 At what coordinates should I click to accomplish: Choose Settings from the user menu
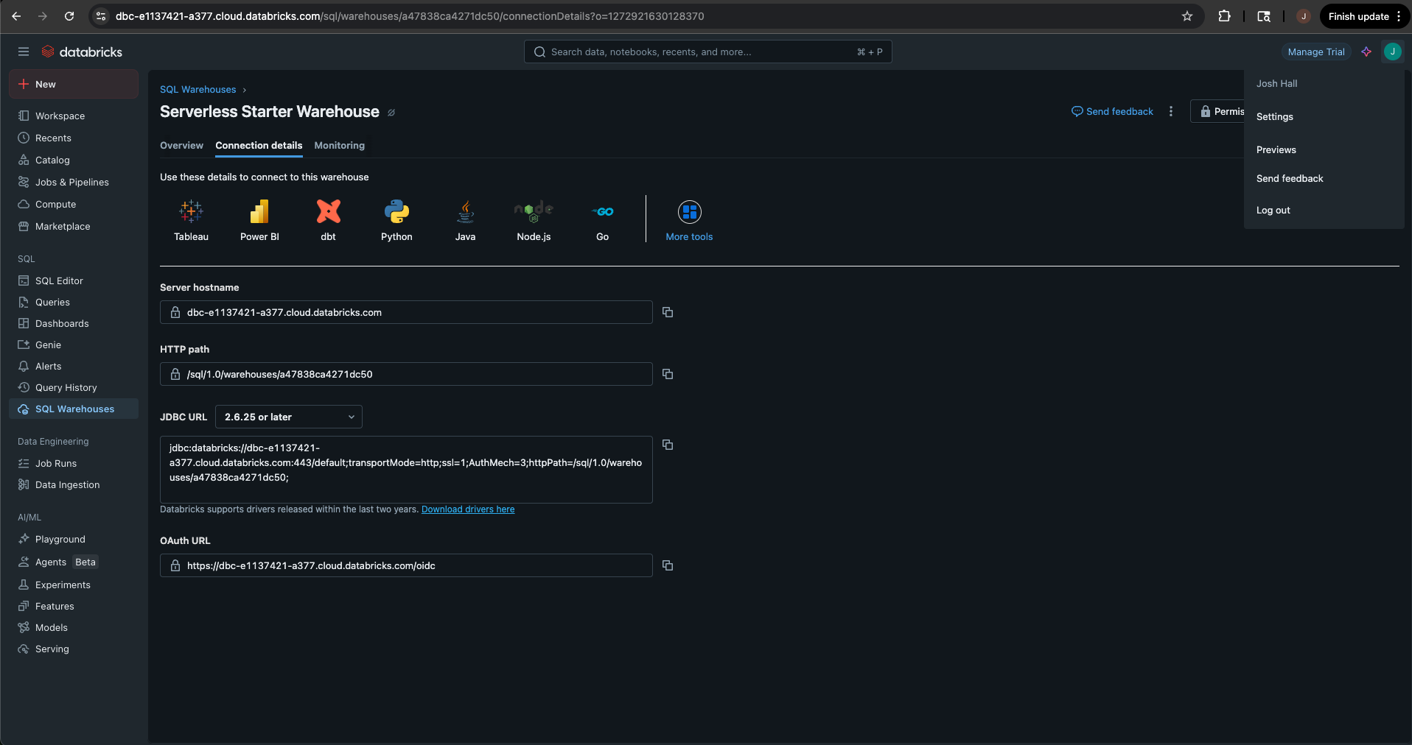pos(1275,116)
